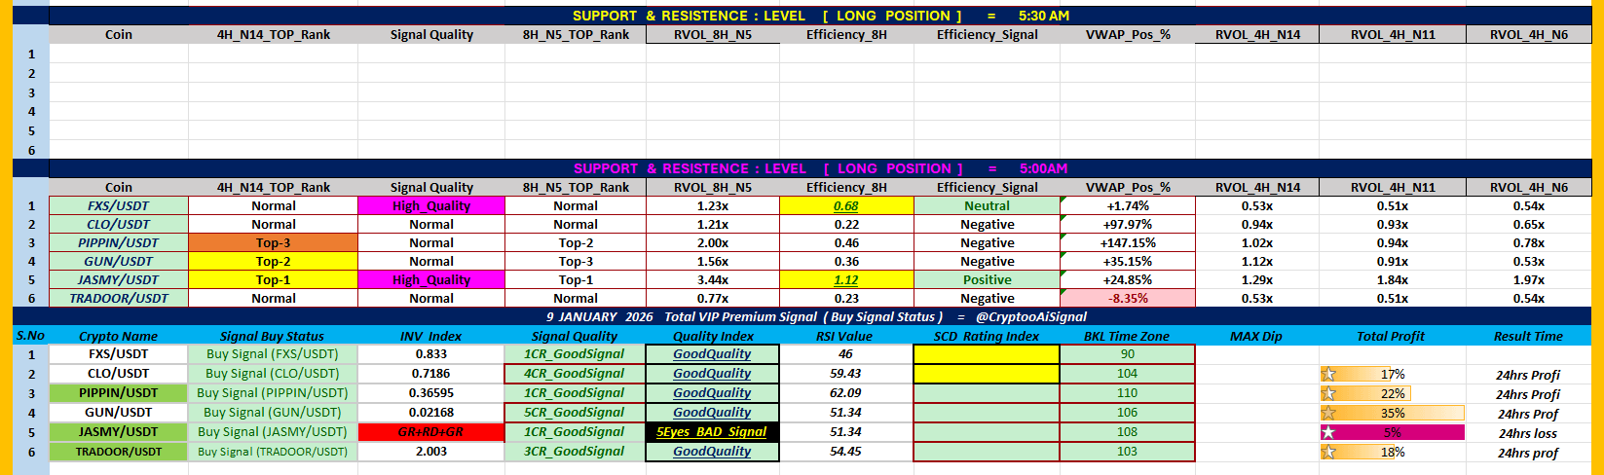Select the 5CR_GoodSignal cell
Image resolution: width=1604 pixels, height=475 pixels.
point(575,413)
